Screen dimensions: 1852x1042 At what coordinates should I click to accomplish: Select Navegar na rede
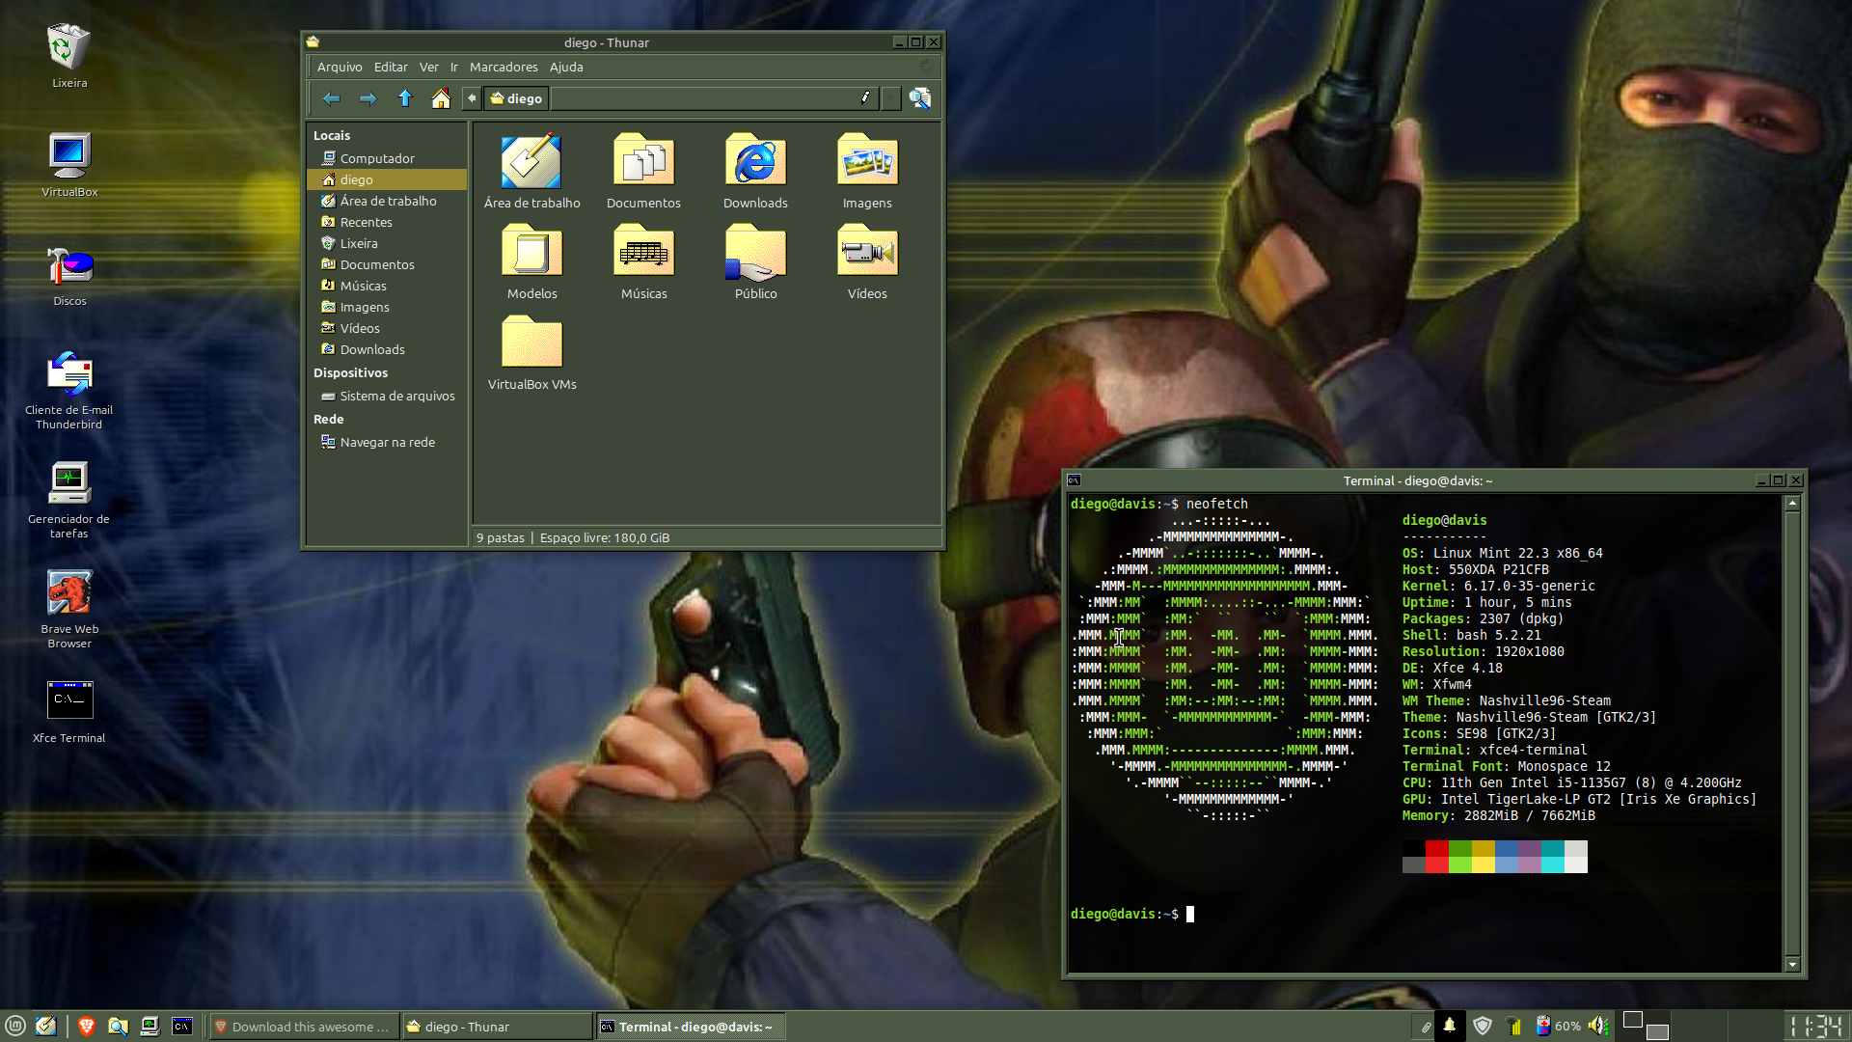coord(387,442)
